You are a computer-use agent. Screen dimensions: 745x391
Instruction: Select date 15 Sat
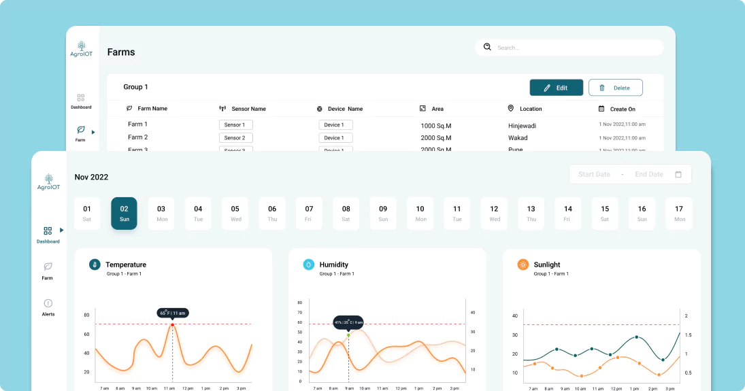[605, 214]
